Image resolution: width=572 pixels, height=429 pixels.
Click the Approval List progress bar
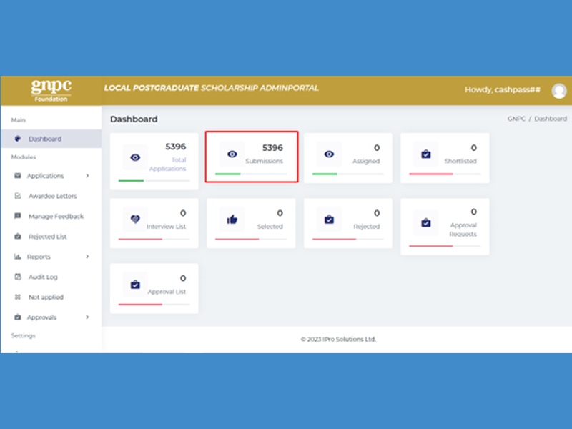(x=154, y=305)
